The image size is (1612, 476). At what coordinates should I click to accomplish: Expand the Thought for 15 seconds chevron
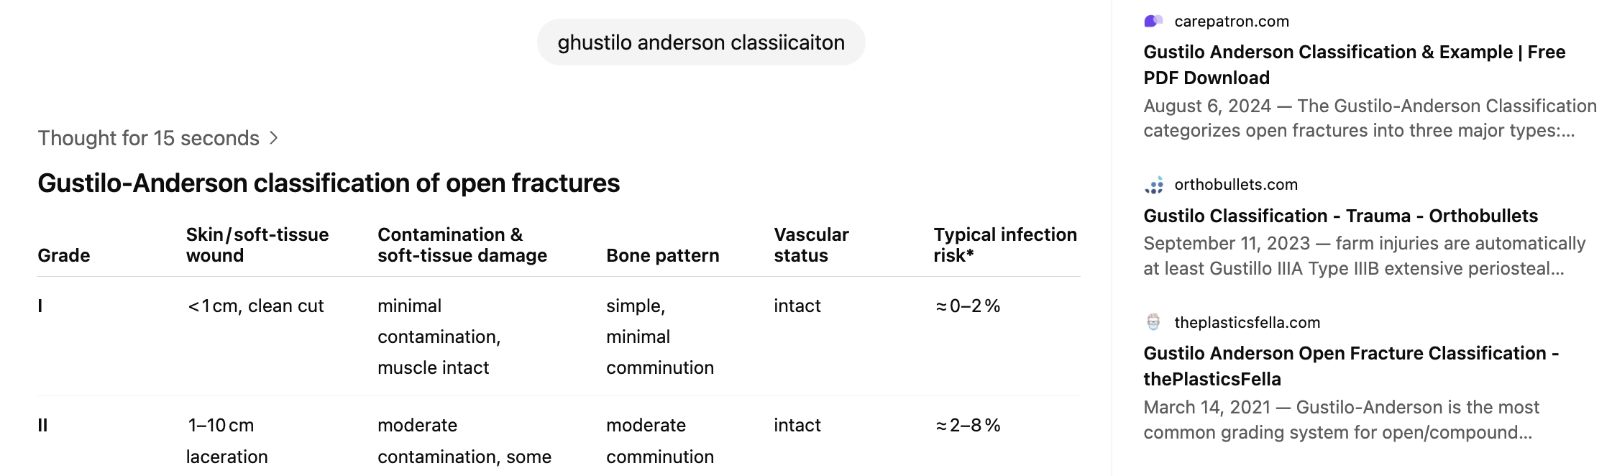[273, 138]
